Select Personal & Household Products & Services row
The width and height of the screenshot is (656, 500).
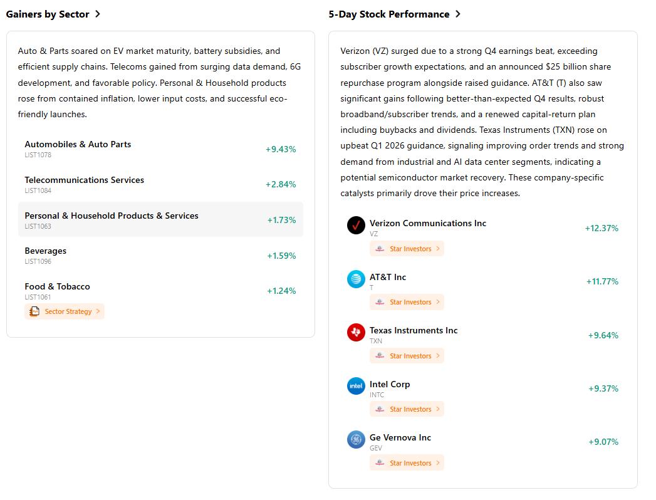[x=160, y=219]
